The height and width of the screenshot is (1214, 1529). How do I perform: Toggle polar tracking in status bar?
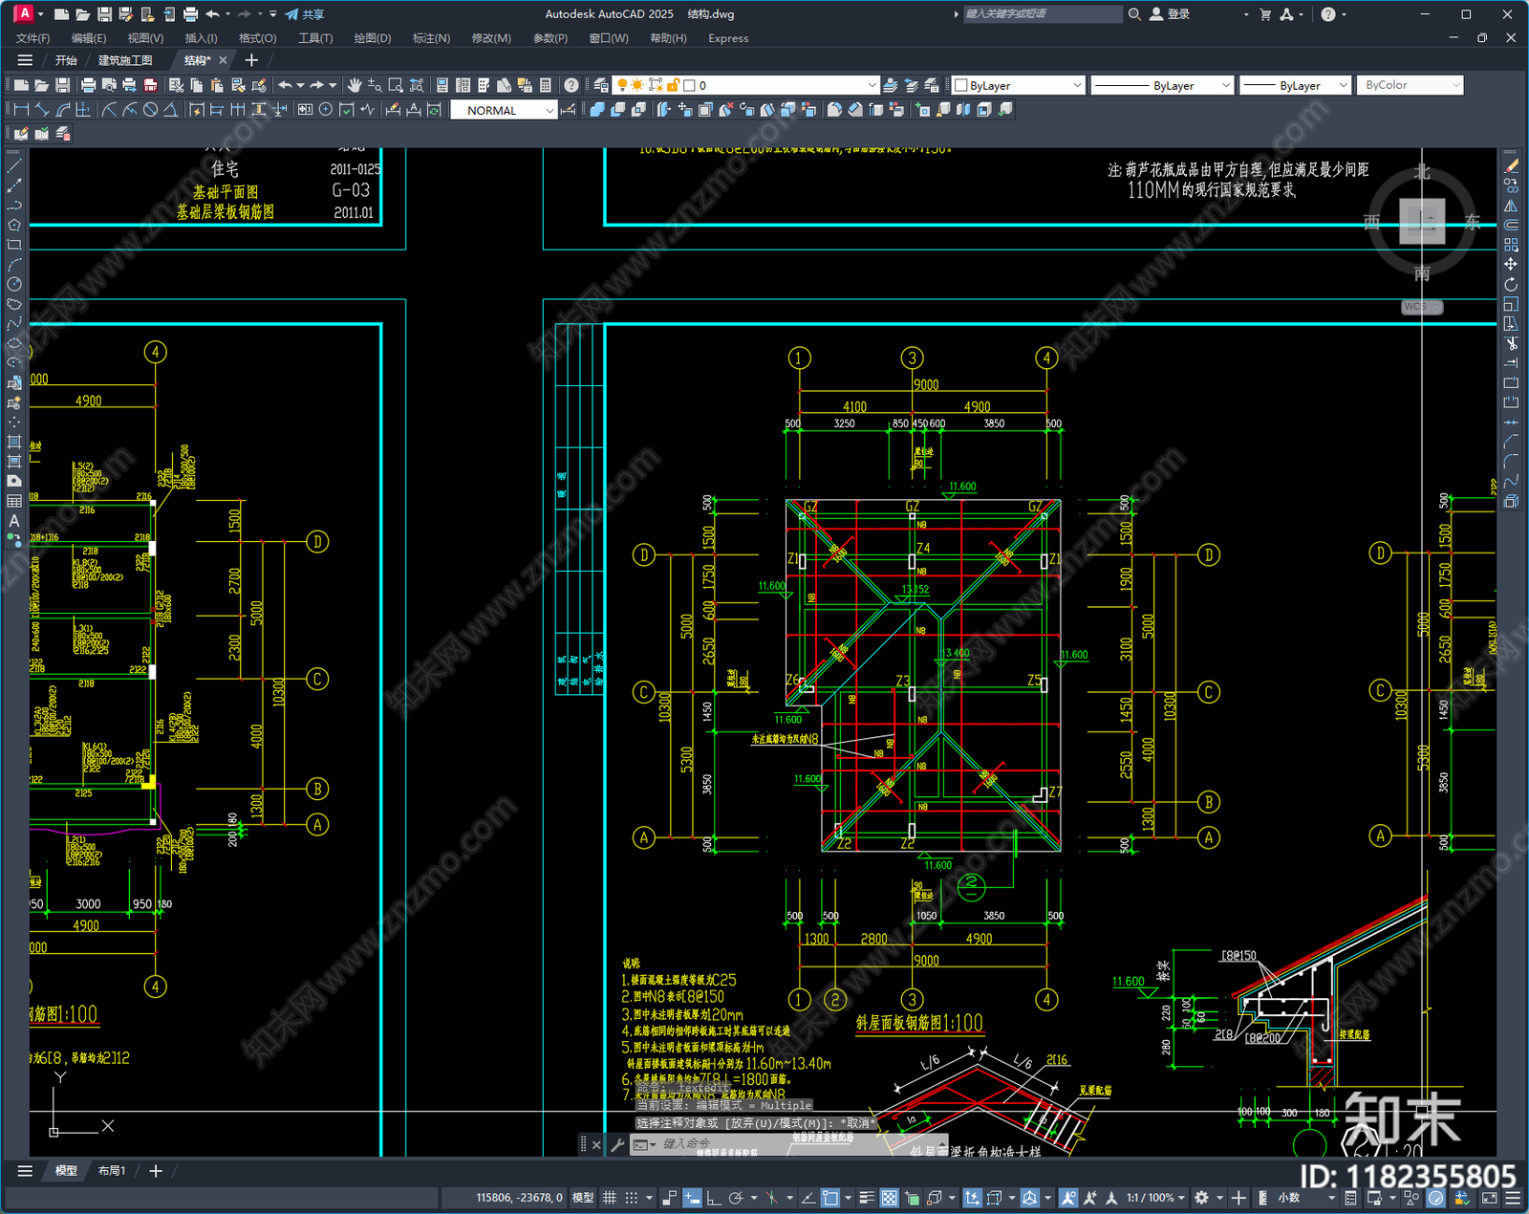pyautogui.click(x=736, y=1198)
